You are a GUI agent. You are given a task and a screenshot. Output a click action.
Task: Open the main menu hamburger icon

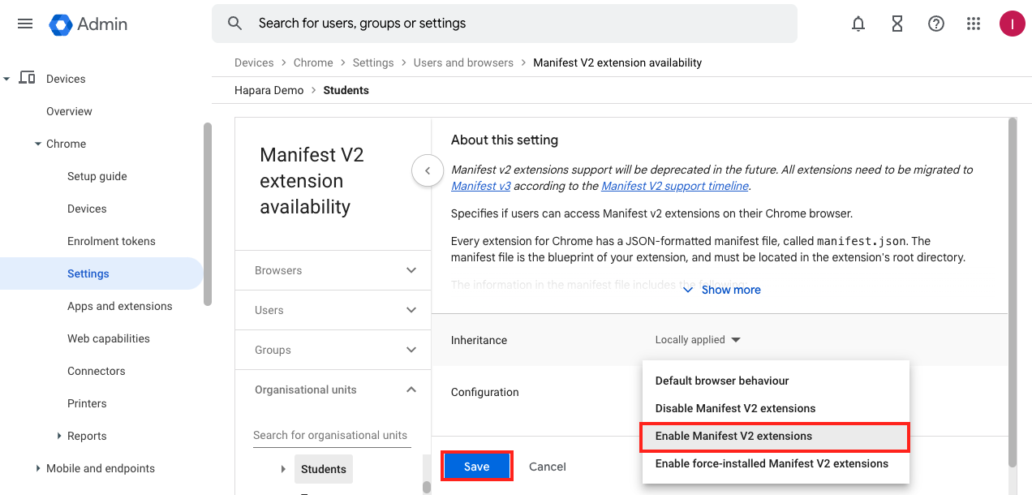click(x=25, y=24)
